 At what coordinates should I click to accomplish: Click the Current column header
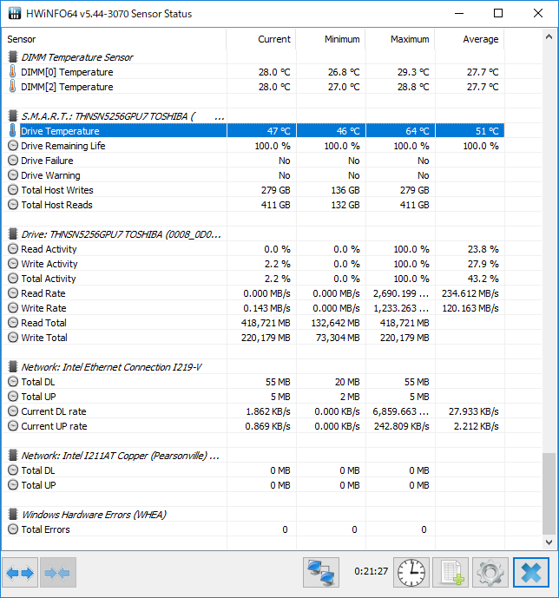(261, 39)
